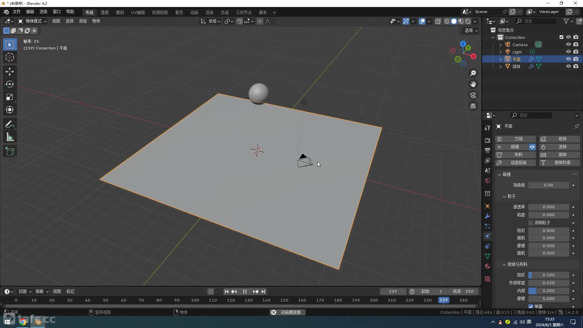This screenshot has height=328, width=583.
Task: Open the Modifiers wrench properties tab
Action: coord(487,216)
